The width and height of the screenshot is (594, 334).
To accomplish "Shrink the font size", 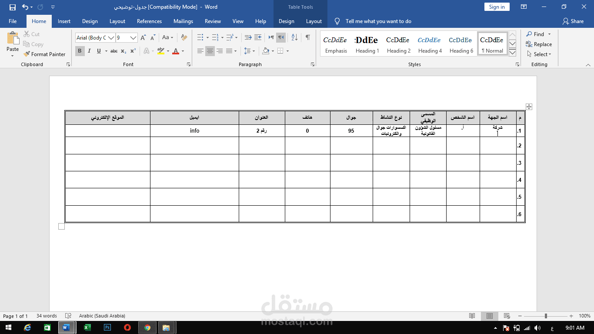I will [153, 38].
